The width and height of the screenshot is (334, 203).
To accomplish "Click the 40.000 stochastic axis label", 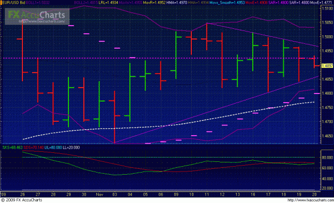I will [x=328, y=178].
